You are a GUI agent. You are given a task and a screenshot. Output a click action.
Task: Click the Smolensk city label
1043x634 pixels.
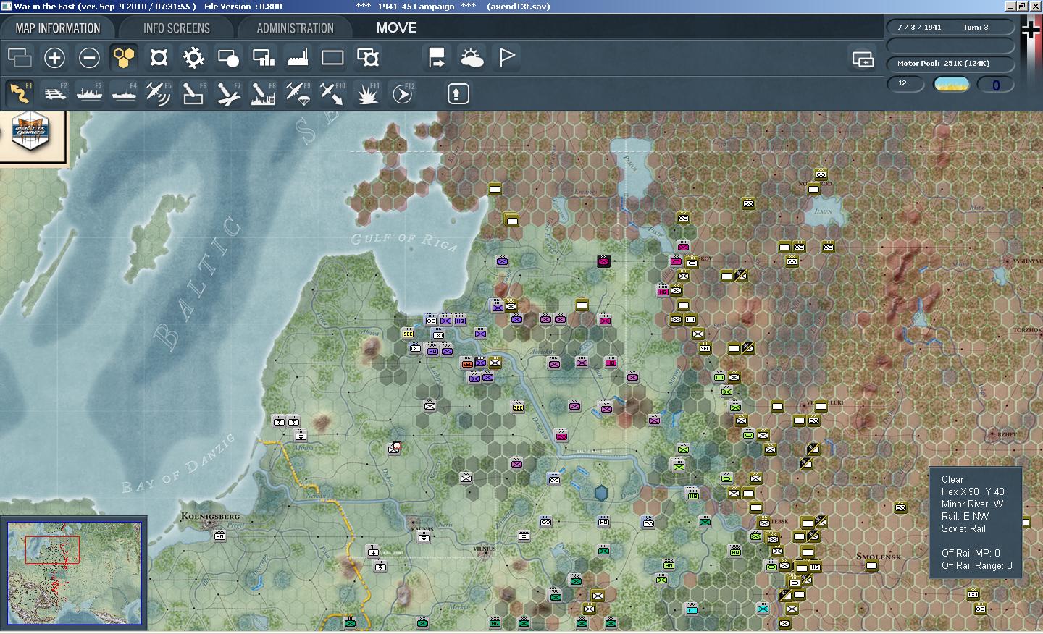point(879,556)
